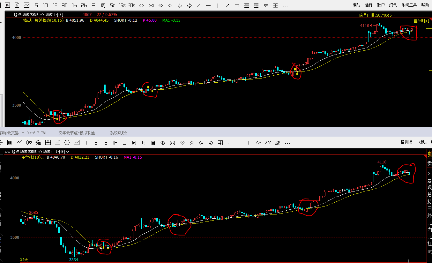Click right arrow icon in lower toolbar
The height and width of the screenshot is (263, 432).
click(x=211, y=143)
